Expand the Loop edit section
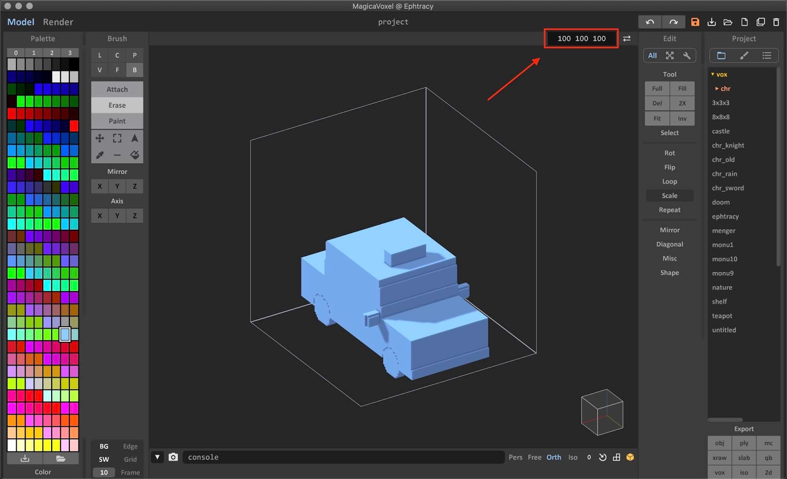The width and height of the screenshot is (787, 479). pos(669,181)
